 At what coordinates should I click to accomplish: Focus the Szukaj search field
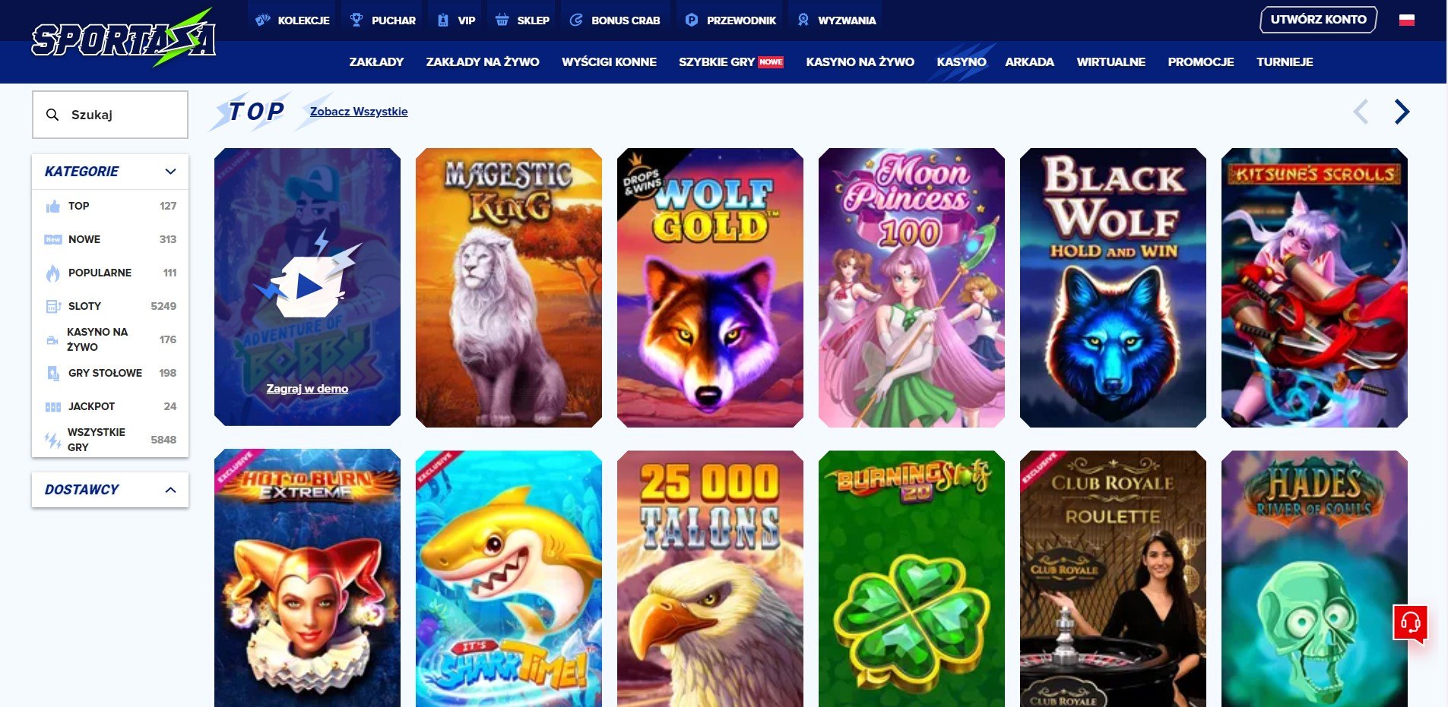click(110, 115)
